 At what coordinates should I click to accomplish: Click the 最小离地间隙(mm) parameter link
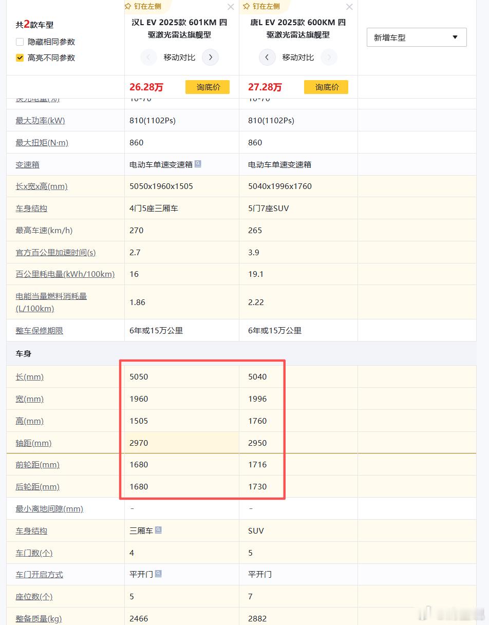coord(49,509)
